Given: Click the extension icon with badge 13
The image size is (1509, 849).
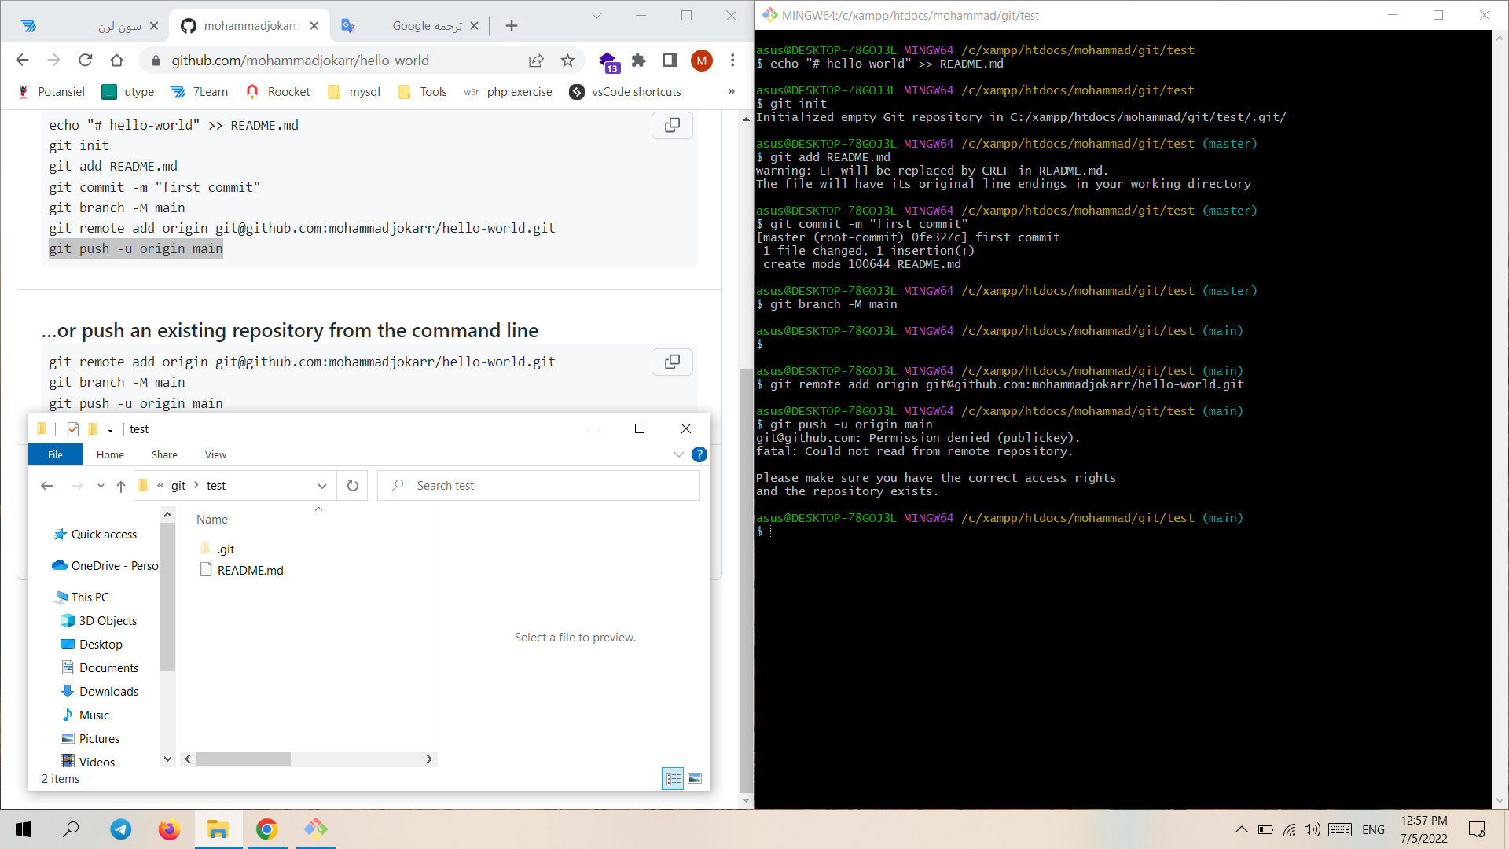Looking at the screenshot, I should click(608, 61).
